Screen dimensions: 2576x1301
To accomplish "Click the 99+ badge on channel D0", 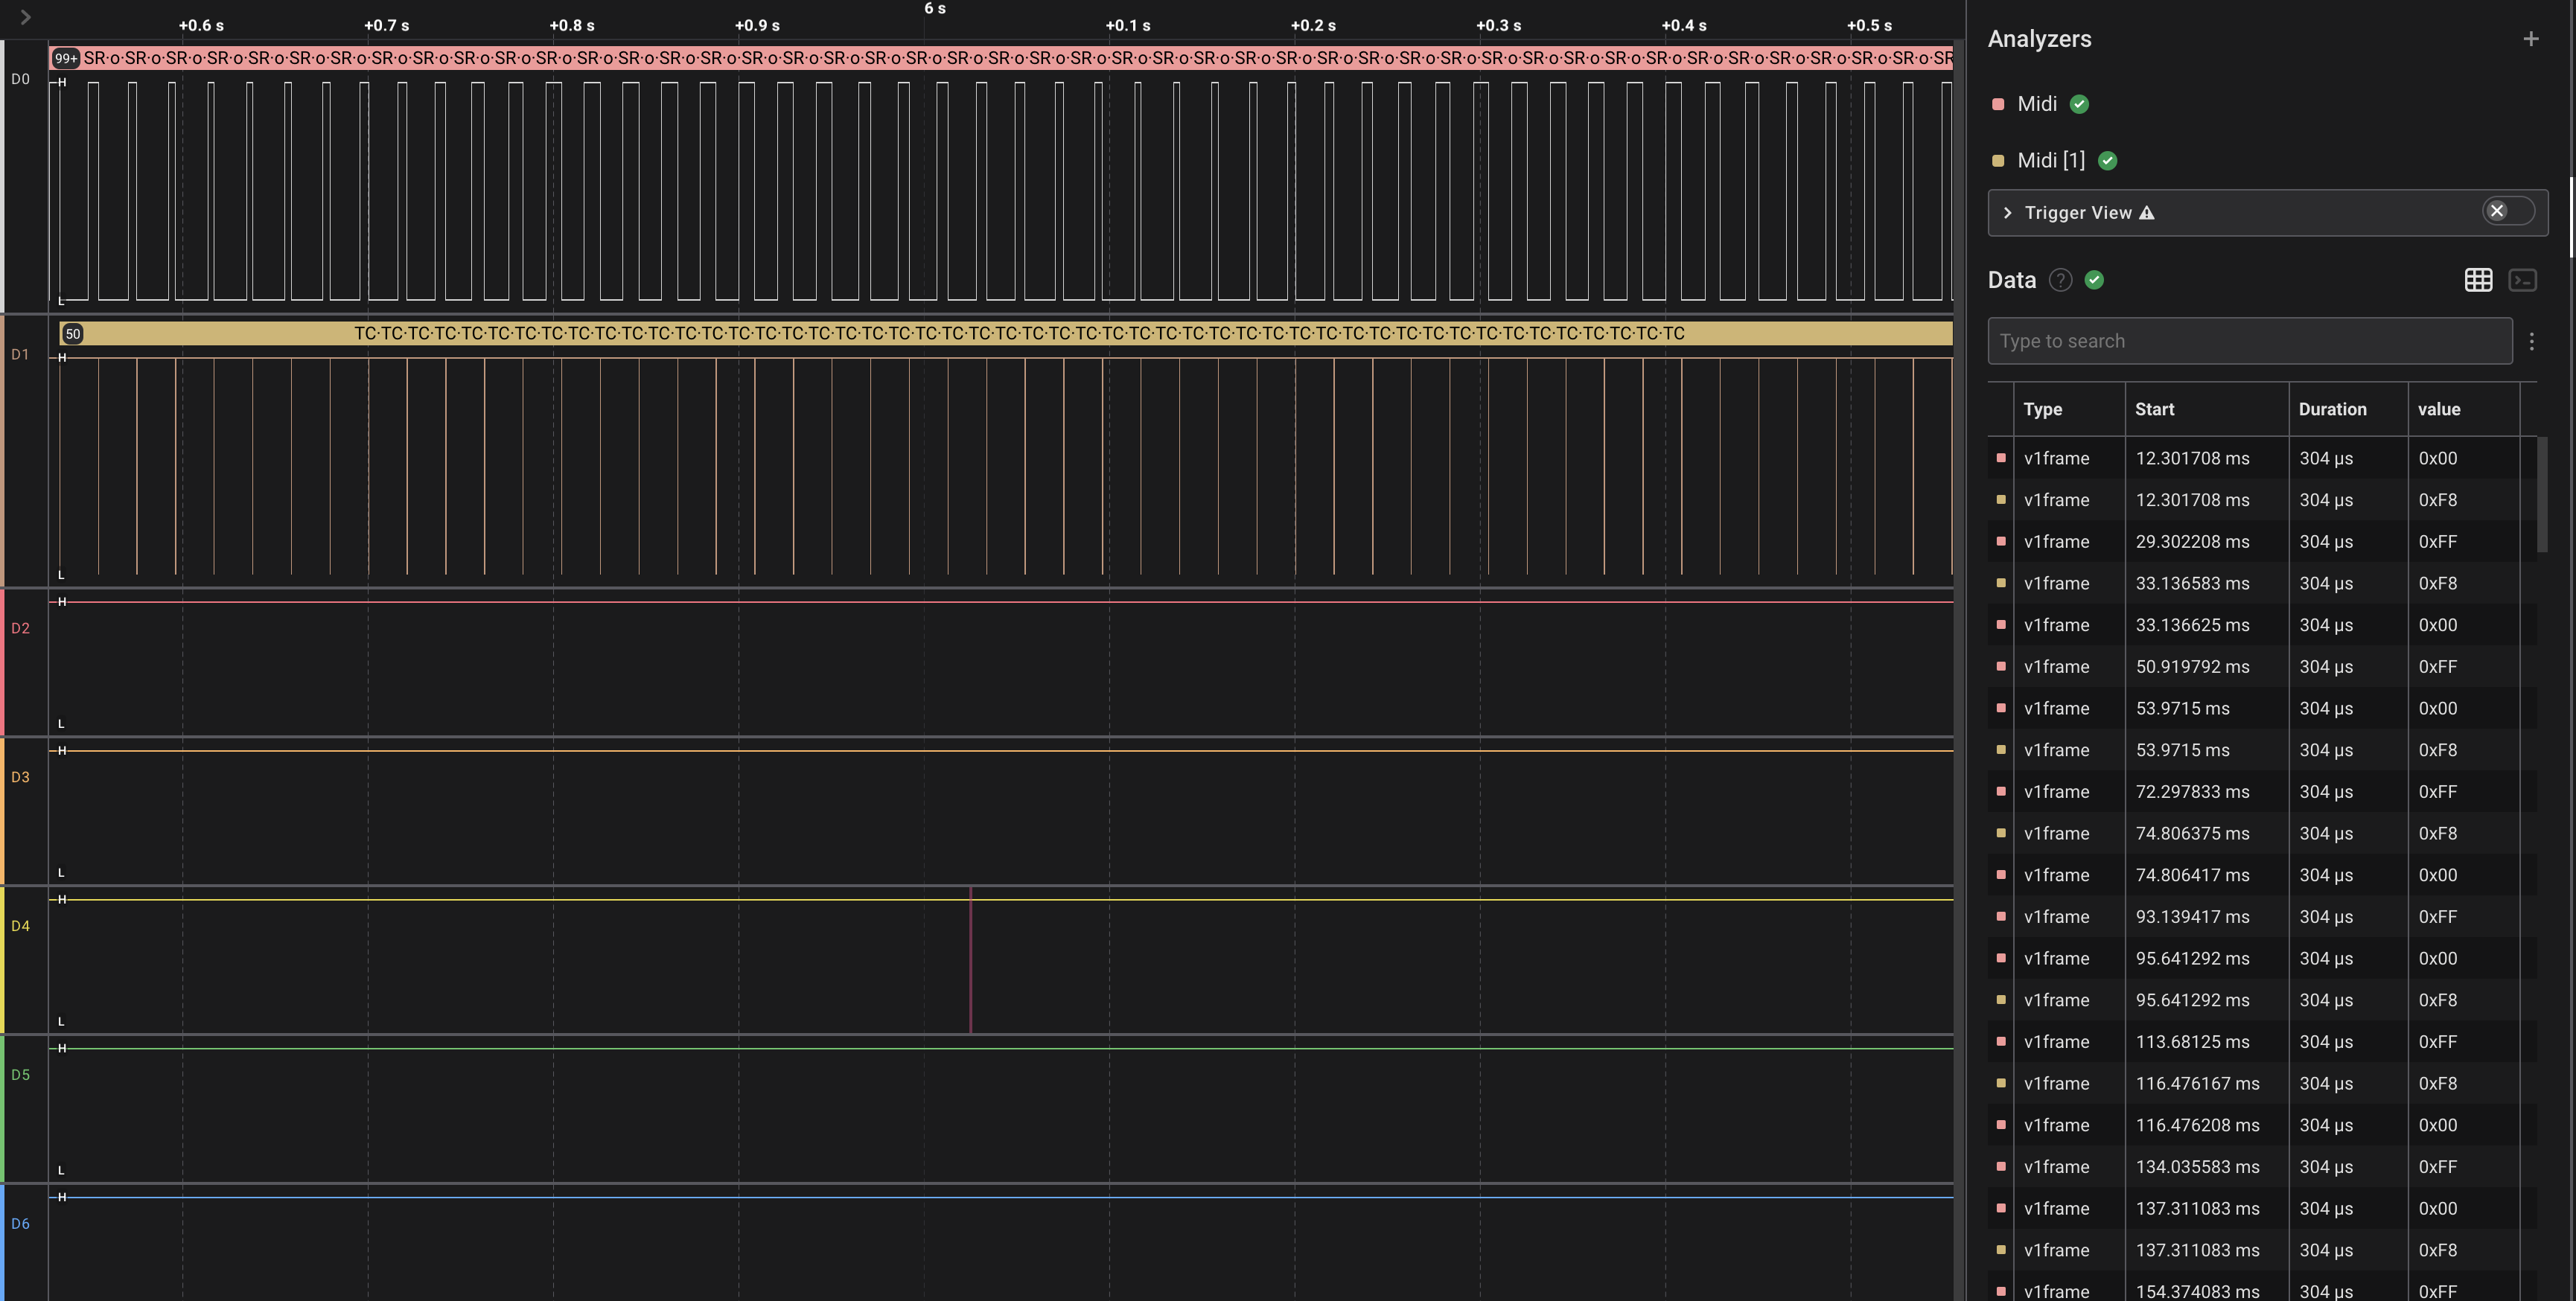I will point(66,59).
